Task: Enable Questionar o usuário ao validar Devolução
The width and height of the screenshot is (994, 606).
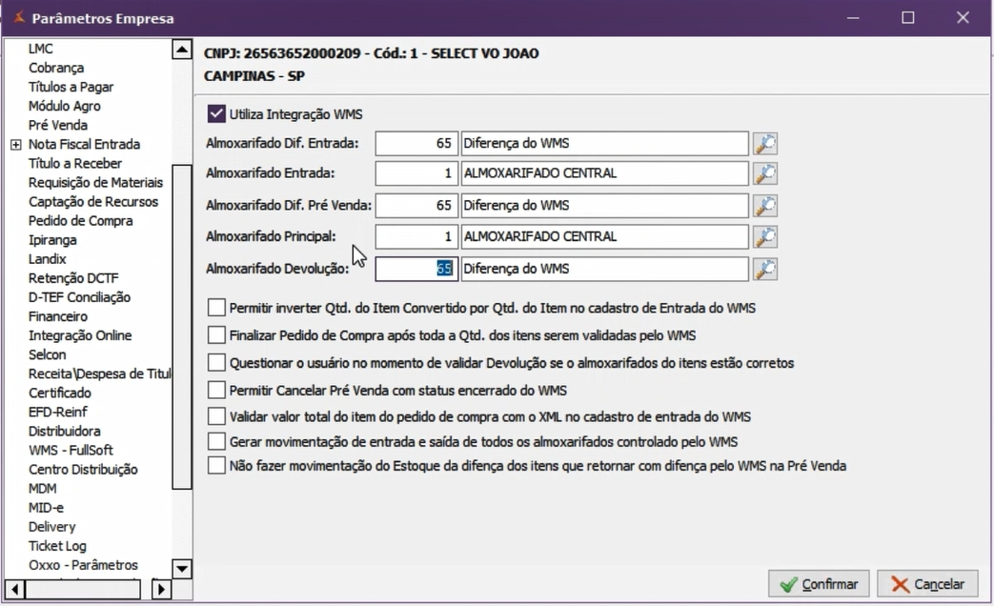Action: click(216, 363)
